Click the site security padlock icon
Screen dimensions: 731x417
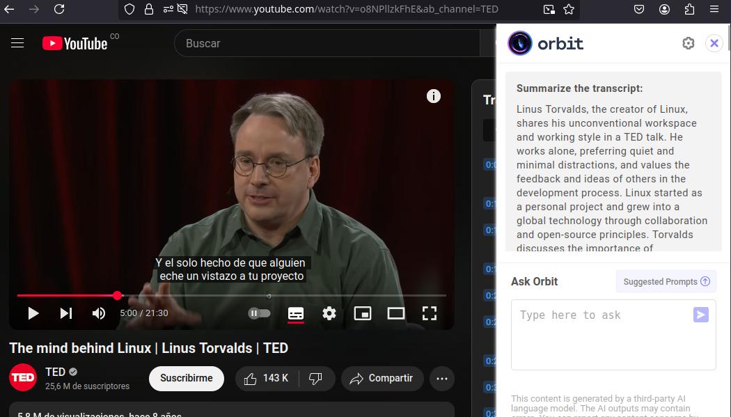pos(149,9)
